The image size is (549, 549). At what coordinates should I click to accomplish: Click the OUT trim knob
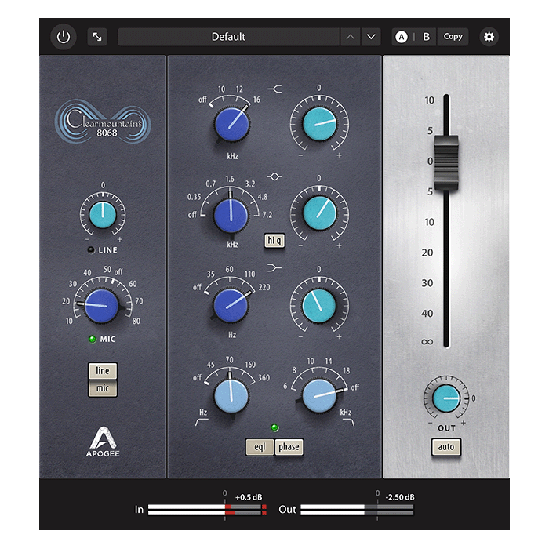446,398
